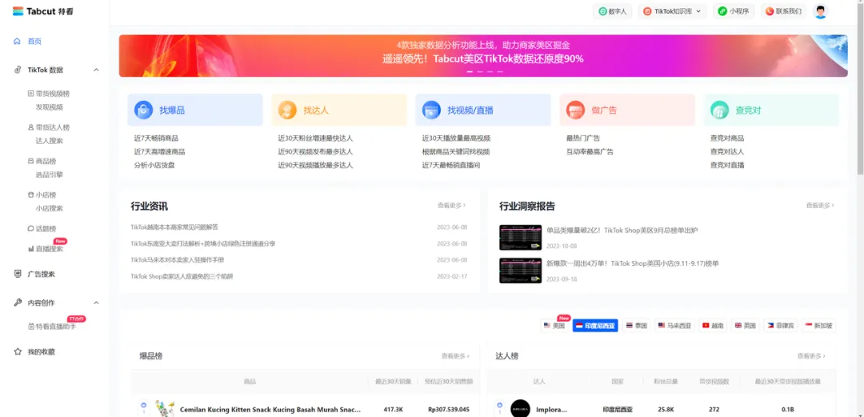Viewport: 864px width, 417px height.
Task: Select the 越南 country tab
Action: [x=713, y=326]
